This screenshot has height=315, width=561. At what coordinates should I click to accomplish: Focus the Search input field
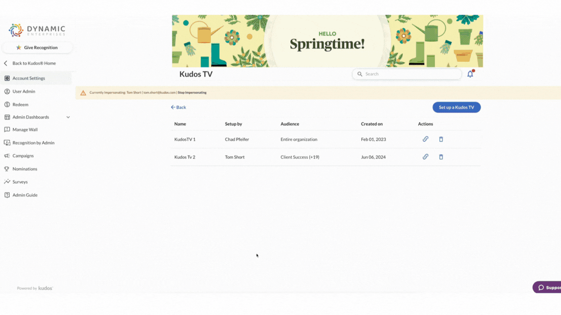point(407,74)
